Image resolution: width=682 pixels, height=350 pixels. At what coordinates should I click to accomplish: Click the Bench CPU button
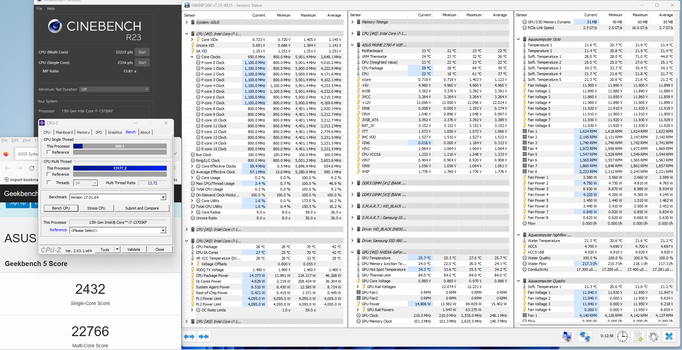61,208
